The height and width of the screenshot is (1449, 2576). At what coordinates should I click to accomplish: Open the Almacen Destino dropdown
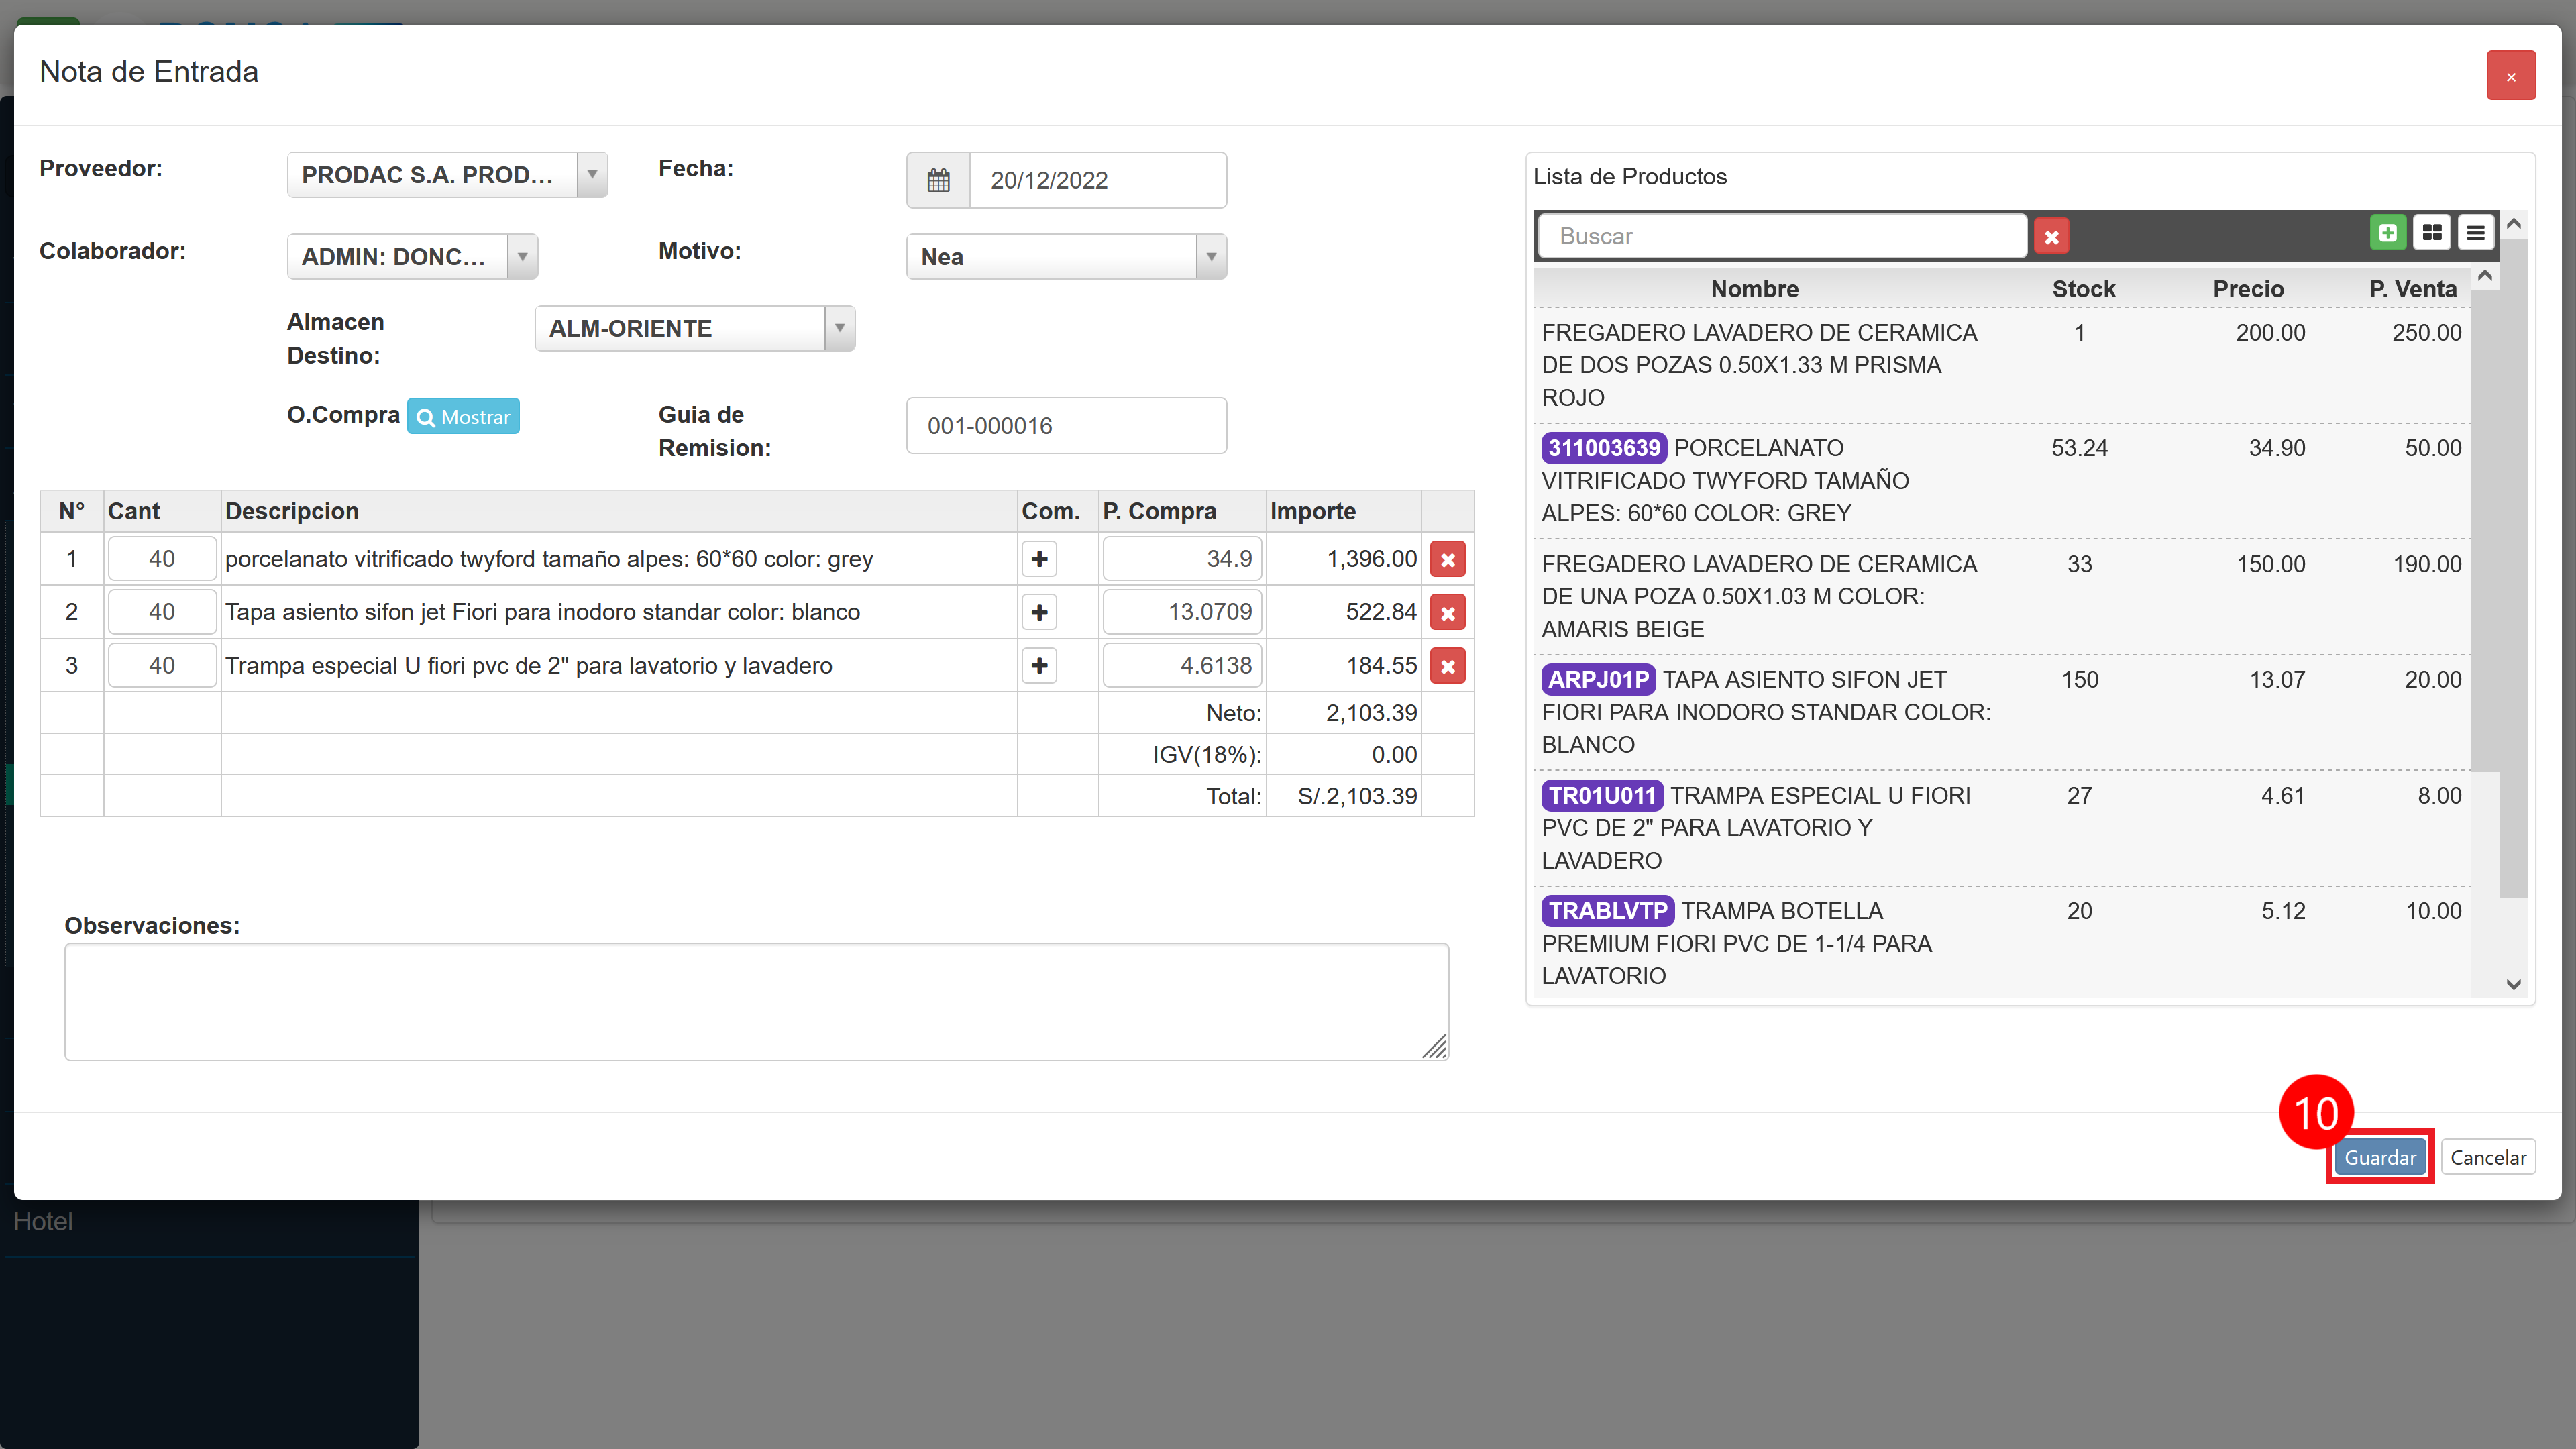pos(695,329)
